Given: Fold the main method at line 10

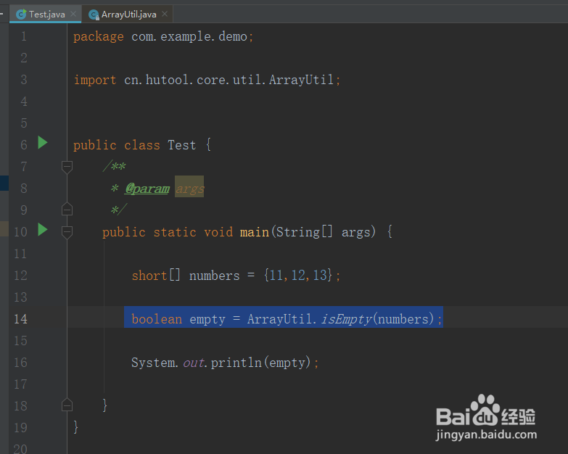Looking at the screenshot, I should [67, 232].
